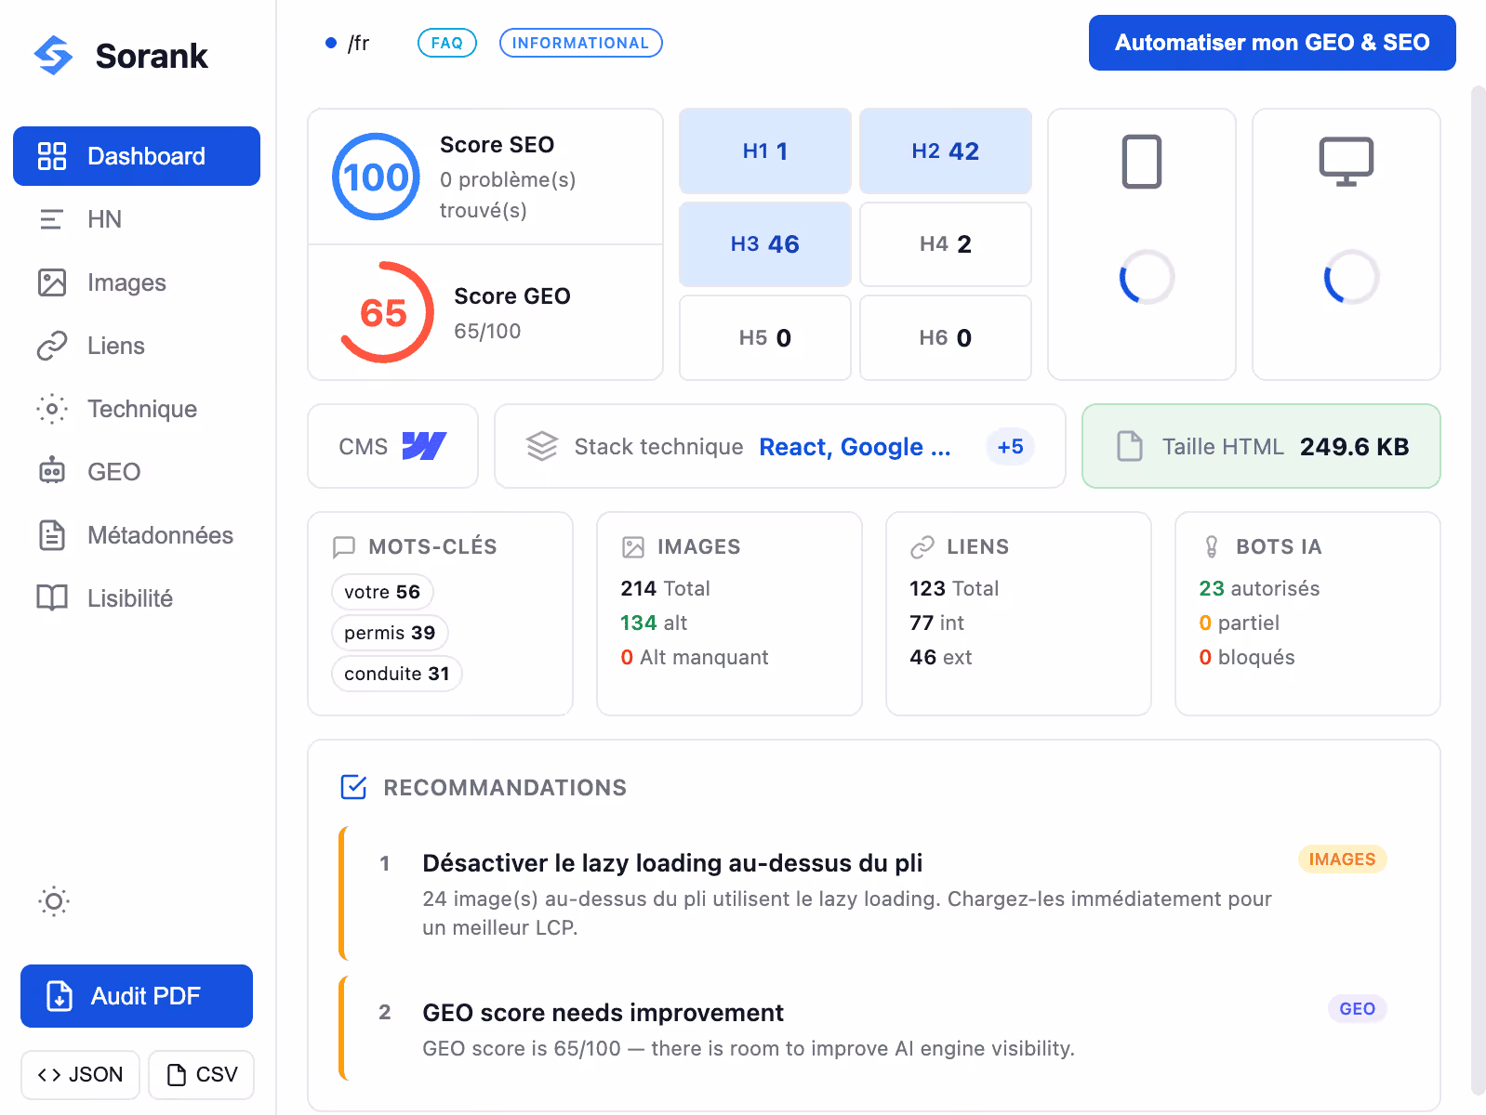The width and height of the screenshot is (1486, 1115).
Task: Click Automatiser mon GEO & SEO button
Action: click(1272, 43)
